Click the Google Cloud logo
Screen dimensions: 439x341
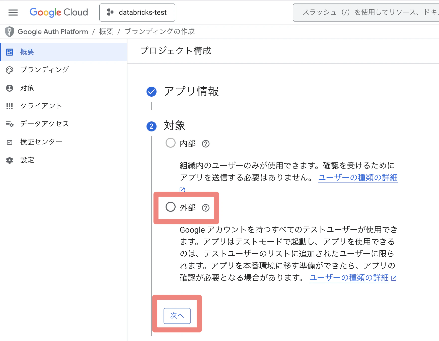pos(59,12)
